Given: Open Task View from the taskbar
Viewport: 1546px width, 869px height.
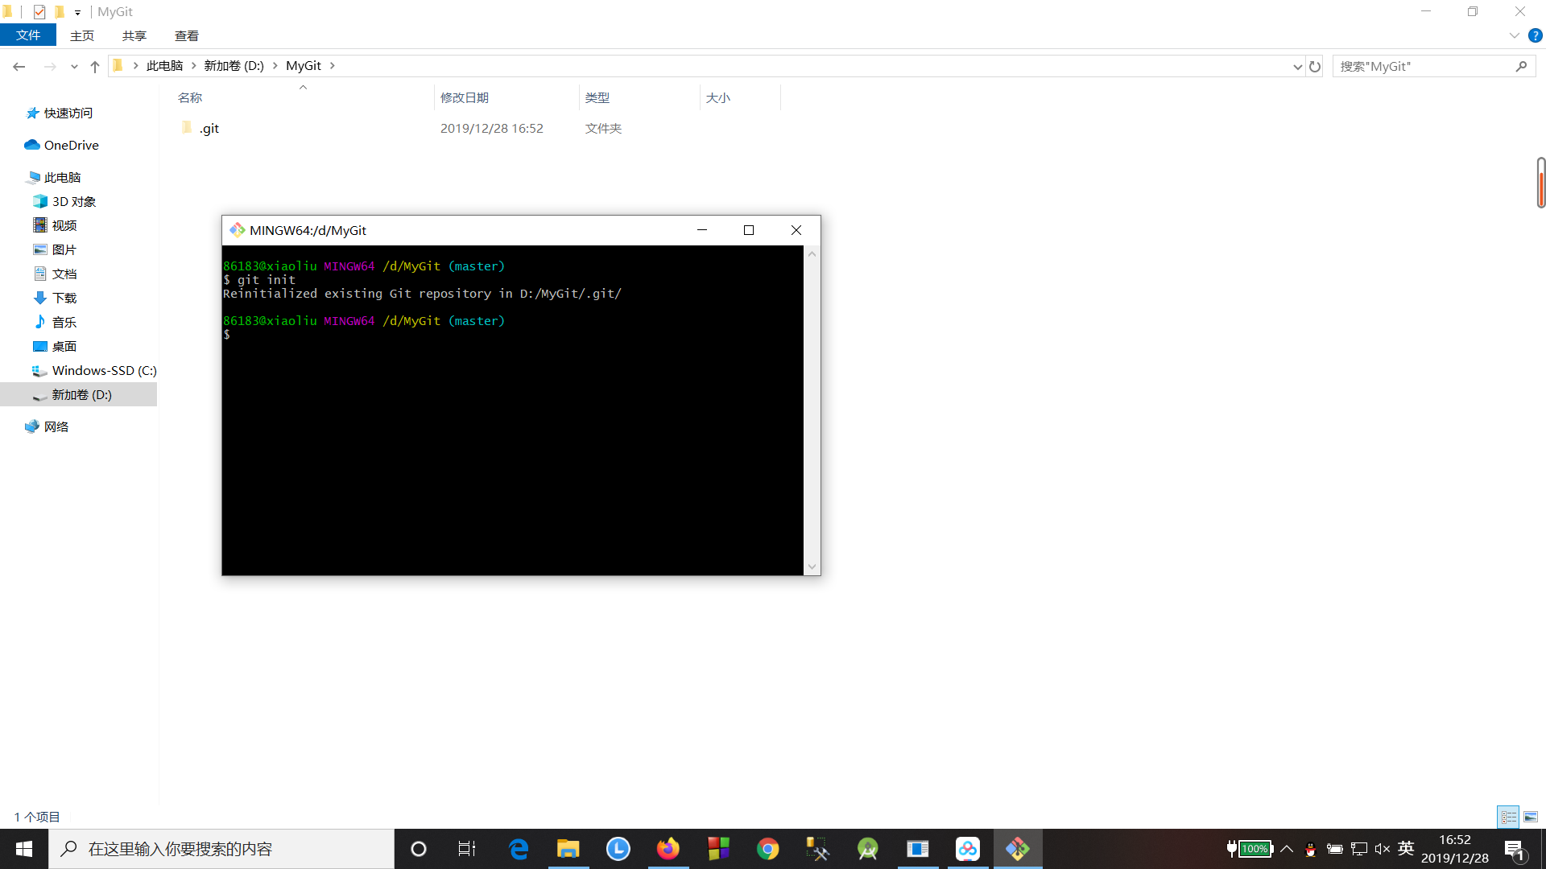Looking at the screenshot, I should pyautogui.click(x=467, y=848).
